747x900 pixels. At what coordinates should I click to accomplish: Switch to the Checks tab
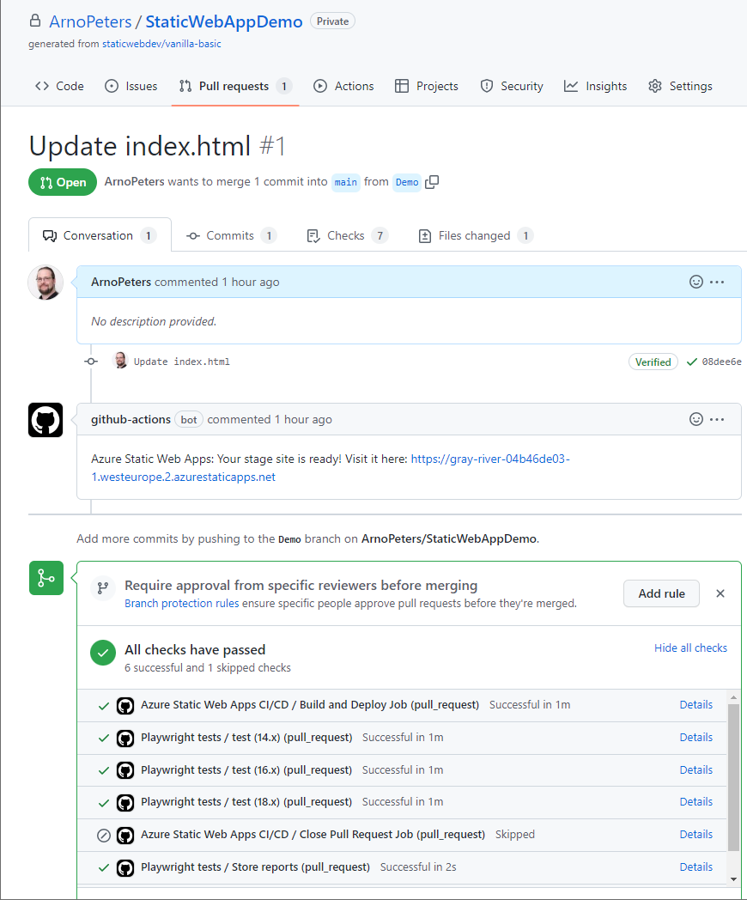348,235
